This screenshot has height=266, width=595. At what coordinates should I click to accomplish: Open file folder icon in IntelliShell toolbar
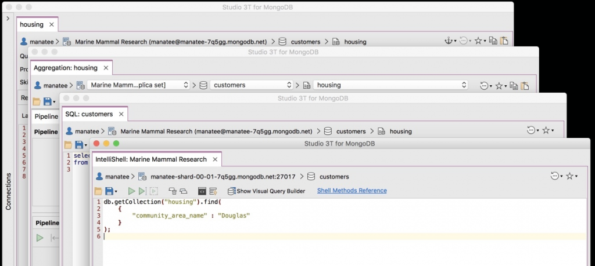pyautogui.click(x=98, y=191)
